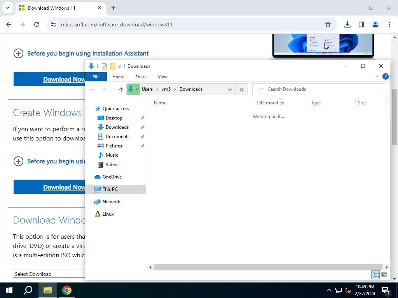The width and height of the screenshot is (398, 298).
Task: Open Explorer Share ribbon tab
Action: coord(141,77)
